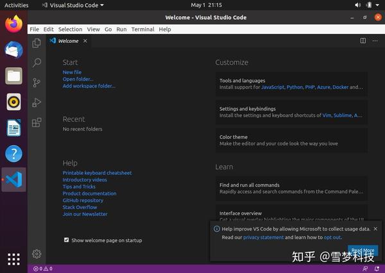Click the Azure support link

click(x=323, y=87)
